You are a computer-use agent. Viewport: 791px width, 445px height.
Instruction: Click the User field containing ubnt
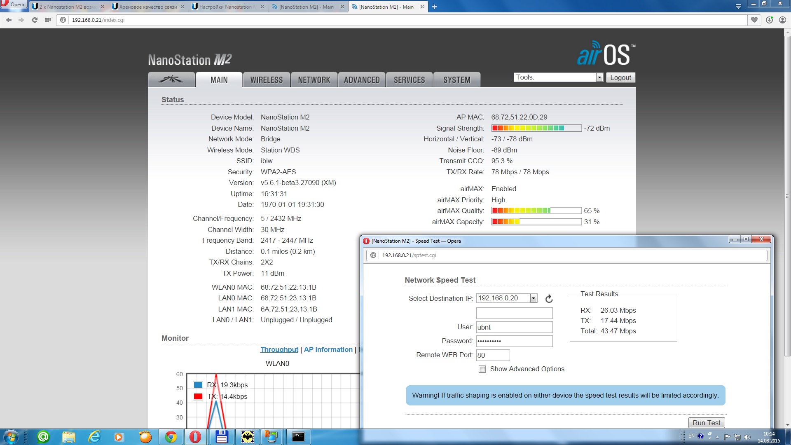[x=514, y=327]
